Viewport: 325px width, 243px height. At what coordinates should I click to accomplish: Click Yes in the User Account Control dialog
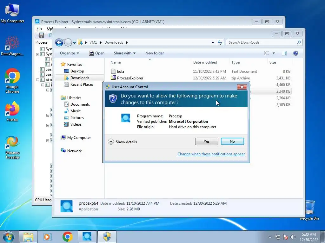click(x=206, y=141)
